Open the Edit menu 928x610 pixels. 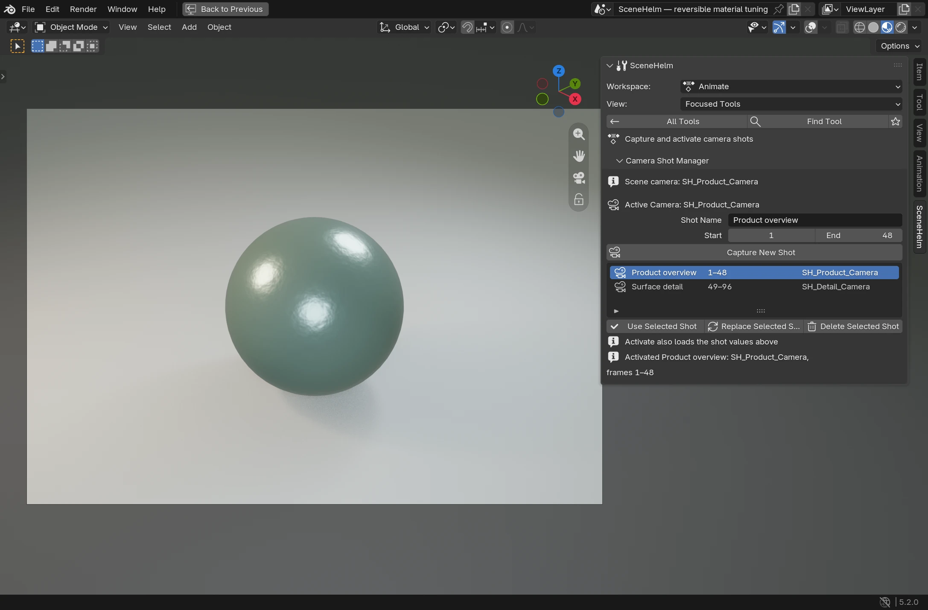52,9
